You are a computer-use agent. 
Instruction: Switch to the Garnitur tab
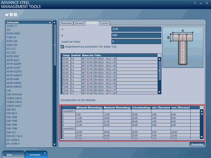click(x=79, y=23)
